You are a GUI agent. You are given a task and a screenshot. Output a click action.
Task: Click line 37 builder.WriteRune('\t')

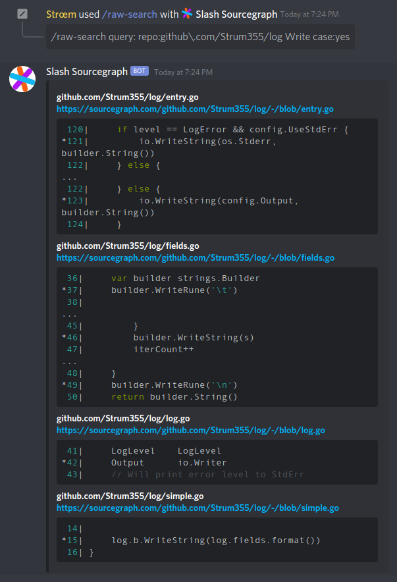point(149,290)
